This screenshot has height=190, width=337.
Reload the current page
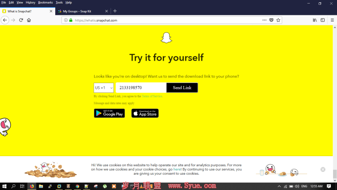click(21, 20)
